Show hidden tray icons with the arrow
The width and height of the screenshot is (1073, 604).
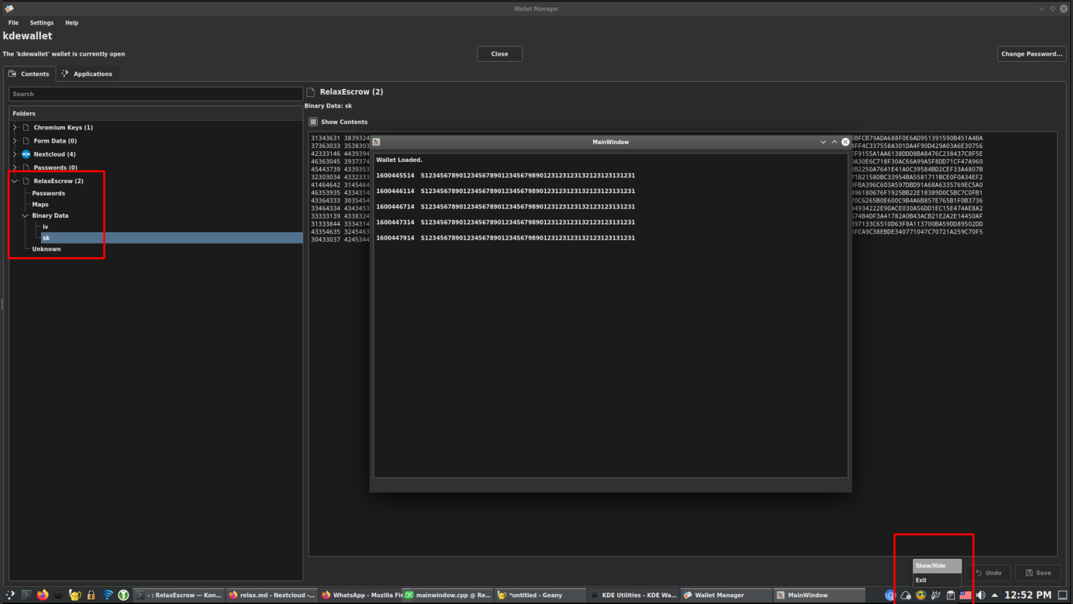(995, 595)
